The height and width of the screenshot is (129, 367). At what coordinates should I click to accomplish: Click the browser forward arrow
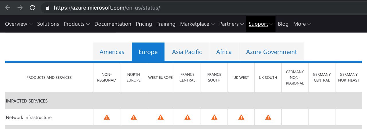click(20, 8)
